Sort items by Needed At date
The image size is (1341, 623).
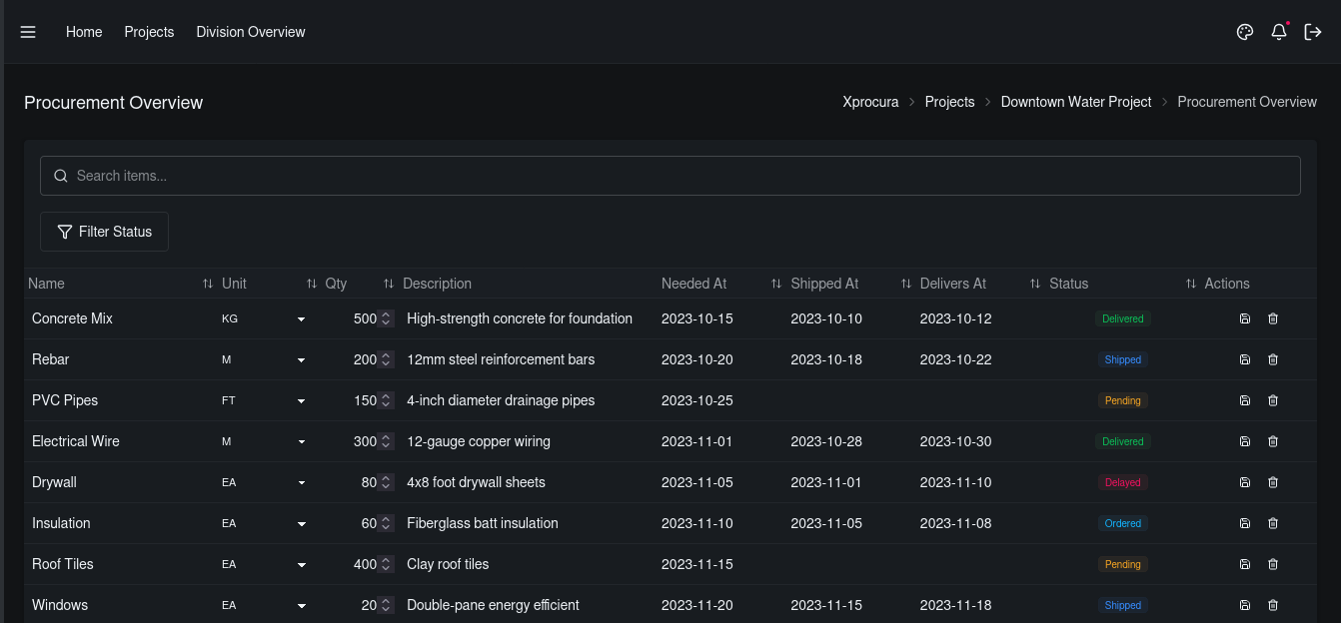pos(775,284)
